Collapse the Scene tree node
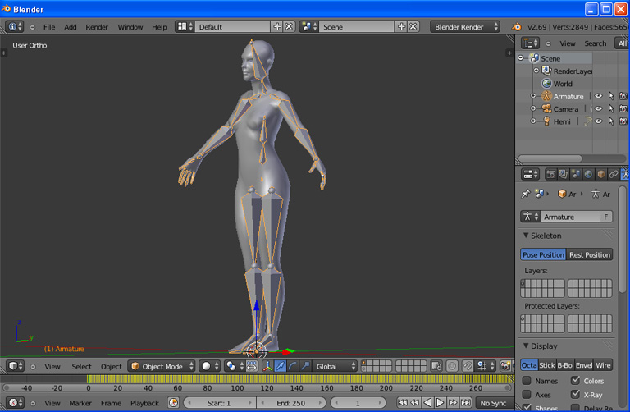This screenshot has height=412, width=630. point(521,58)
